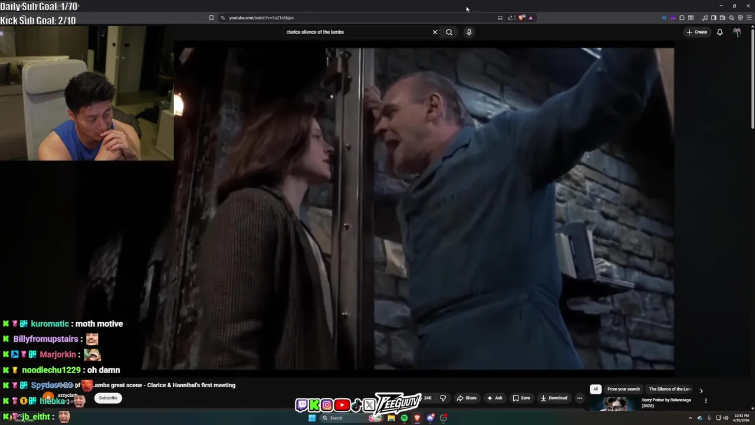Show hidden system tray icons
The image size is (755, 425).
(x=690, y=418)
